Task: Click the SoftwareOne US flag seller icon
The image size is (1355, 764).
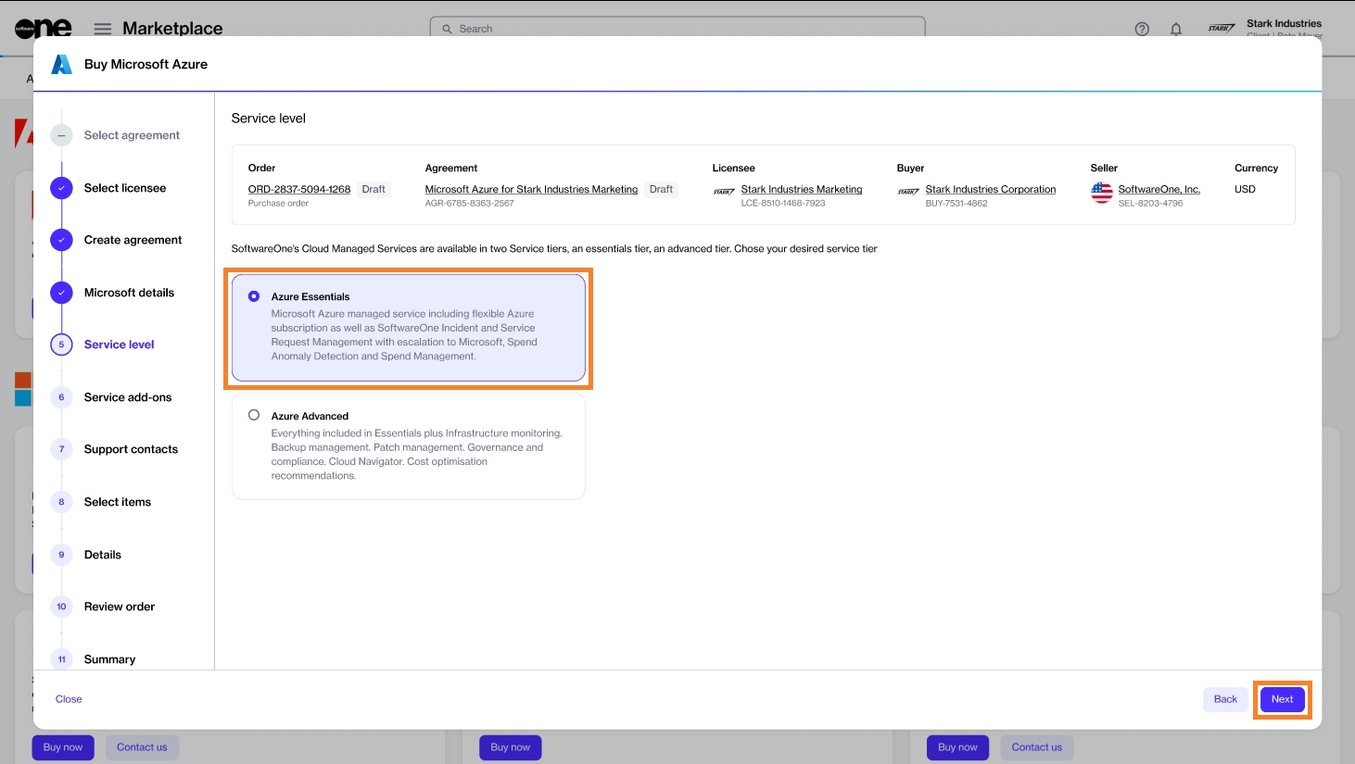Action: [x=1101, y=193]
